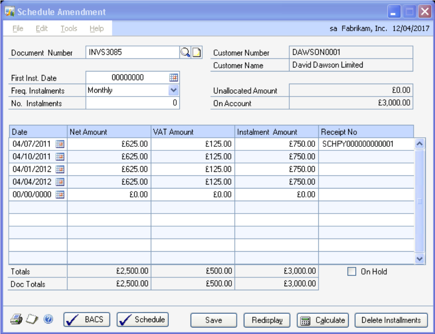Click the Delete Installments button
The image size is (435, 334).
pyautogui.click(x=391, y=320)
